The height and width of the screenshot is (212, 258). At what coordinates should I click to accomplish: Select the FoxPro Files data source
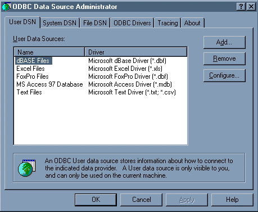click(33, 76)
